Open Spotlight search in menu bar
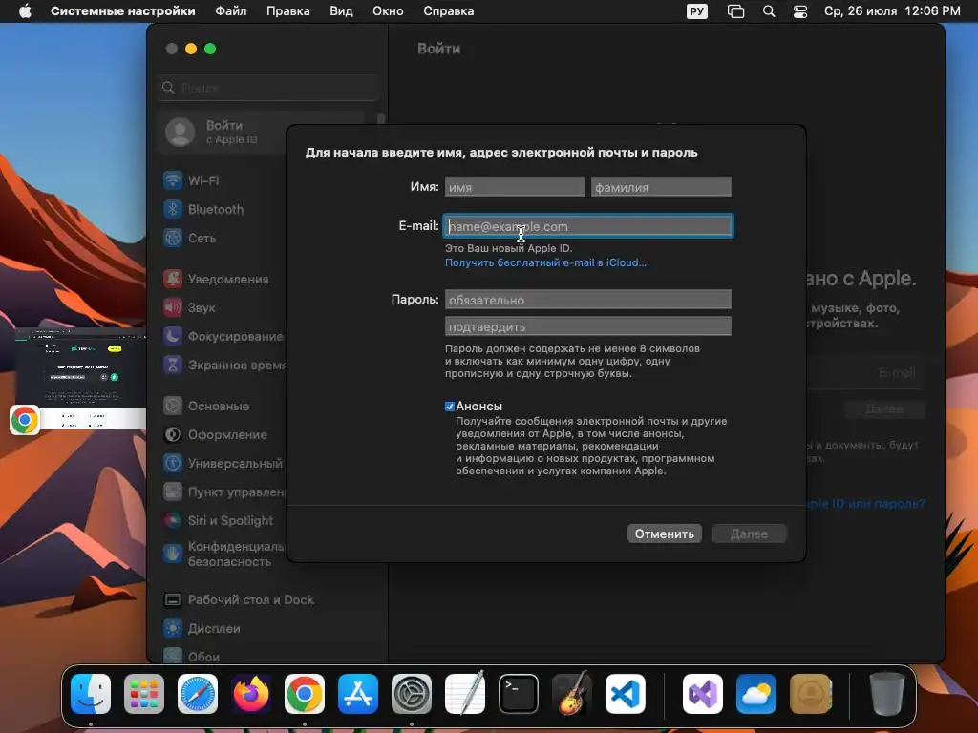This screenshot has width=978, height=733. [x=769, y=11]
